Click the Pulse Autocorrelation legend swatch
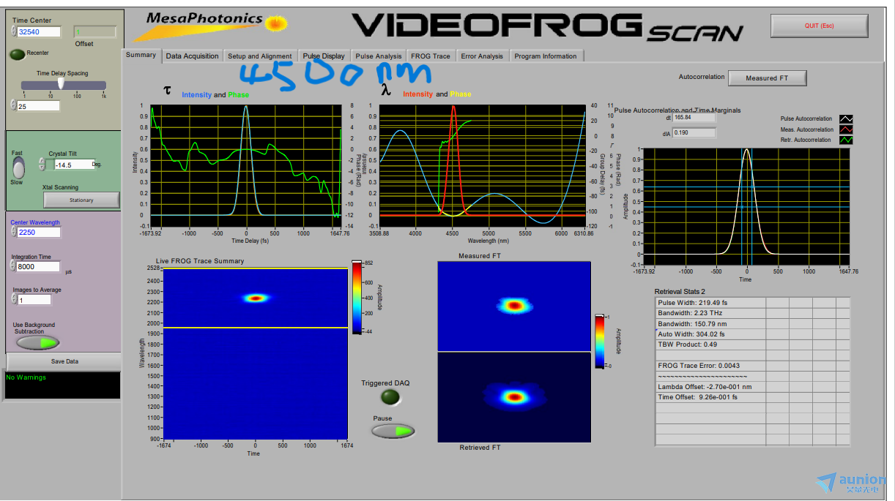This screenshot has height=501, width=895. click(x=846, y=118)
